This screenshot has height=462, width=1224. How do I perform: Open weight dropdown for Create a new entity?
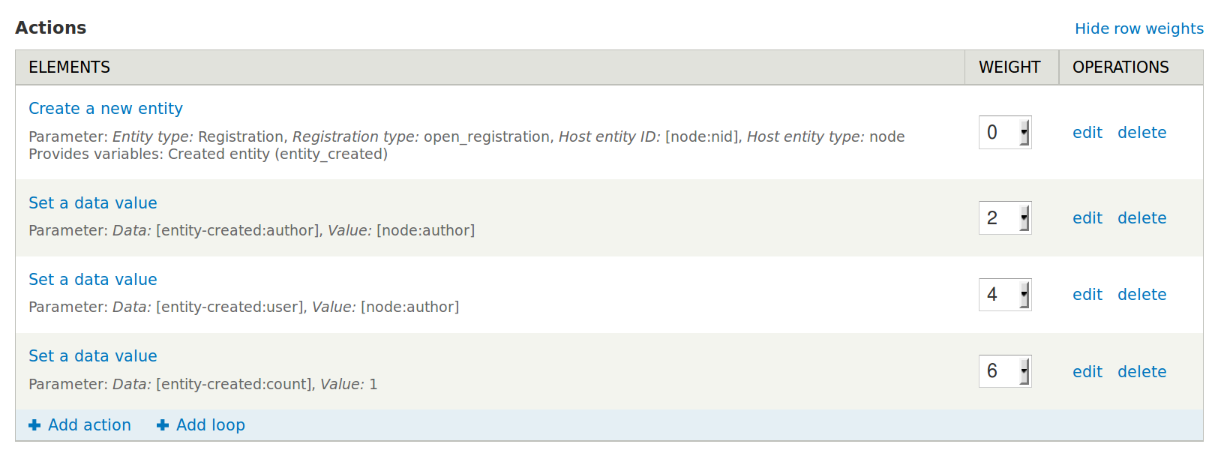pos(1005,133)
